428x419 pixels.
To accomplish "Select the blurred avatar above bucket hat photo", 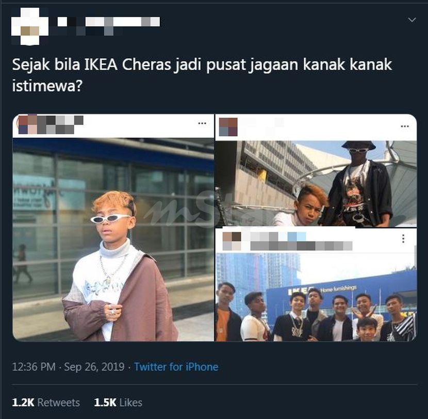I will point(228,127).
